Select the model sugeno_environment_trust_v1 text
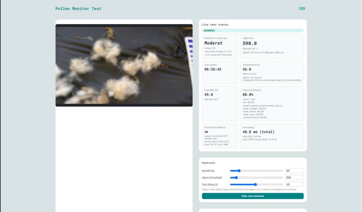Screen dimensions: 362x212 pyautogui.click(x=262, y=106)
